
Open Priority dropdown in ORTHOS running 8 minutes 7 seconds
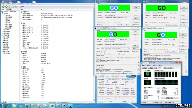(104, 25)
